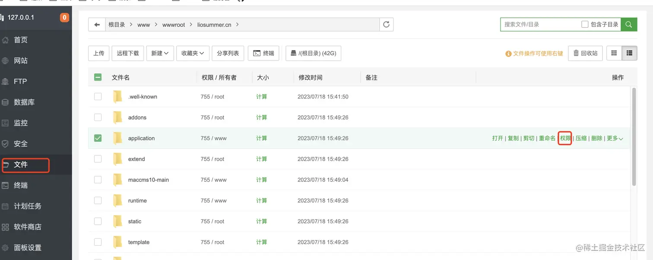The width and height of the screenshot is (653, 260).
Task: Click the application folder icon
Action: (117, 138)
